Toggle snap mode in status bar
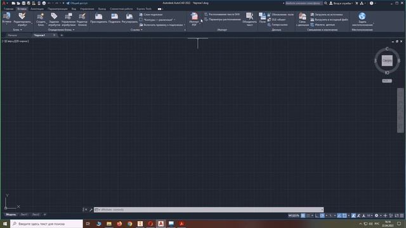Screen dimensions: 406x228 (x=308, y=215)
